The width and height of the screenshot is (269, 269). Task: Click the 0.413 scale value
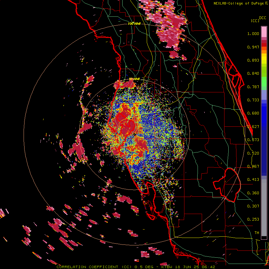[253, 180]
